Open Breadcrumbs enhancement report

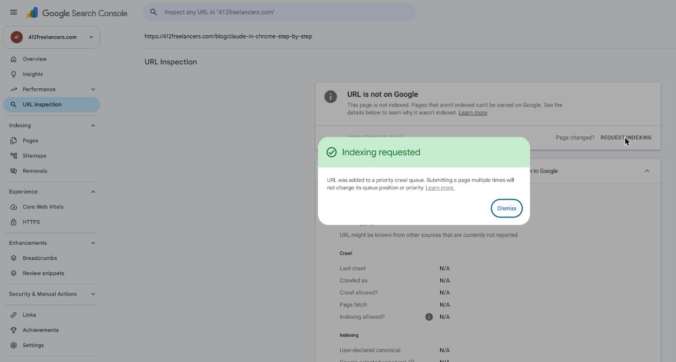51,258
